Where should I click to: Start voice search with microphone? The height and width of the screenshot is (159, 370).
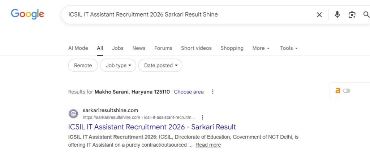[337, 15]
